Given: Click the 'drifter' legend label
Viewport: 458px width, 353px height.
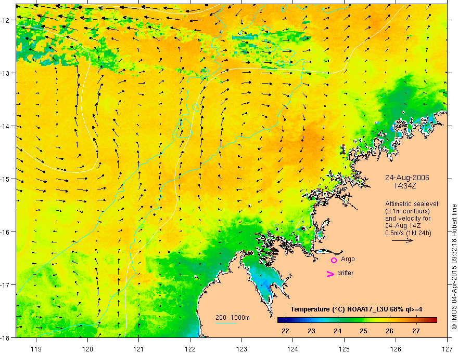Looking at the screenshot, I should point(345,273).
